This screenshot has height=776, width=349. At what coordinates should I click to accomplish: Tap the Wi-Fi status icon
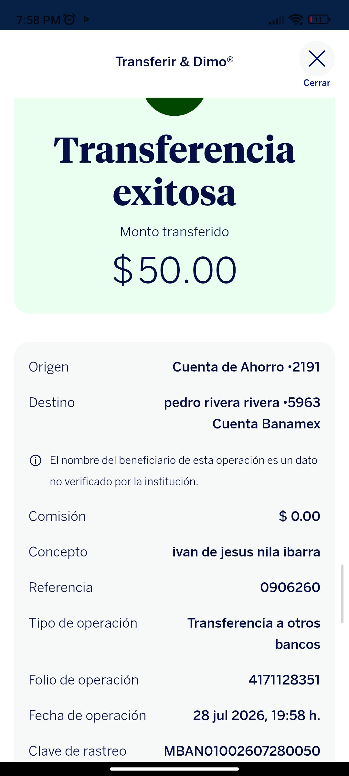[296, 20]
